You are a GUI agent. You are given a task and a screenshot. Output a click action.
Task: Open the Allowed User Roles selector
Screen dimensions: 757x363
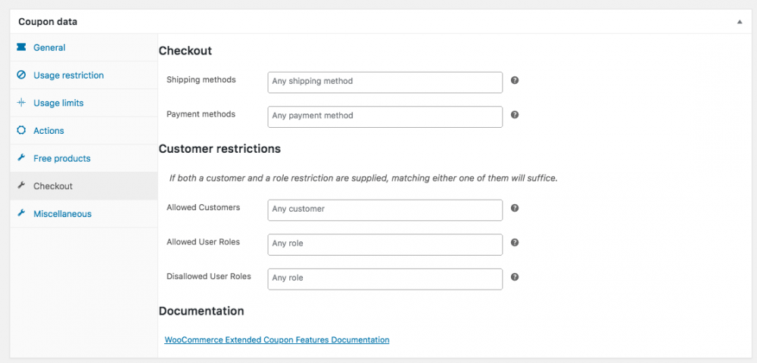(385, 244)
